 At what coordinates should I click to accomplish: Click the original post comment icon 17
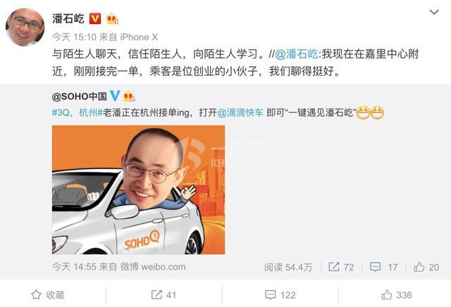coord(383,267)
